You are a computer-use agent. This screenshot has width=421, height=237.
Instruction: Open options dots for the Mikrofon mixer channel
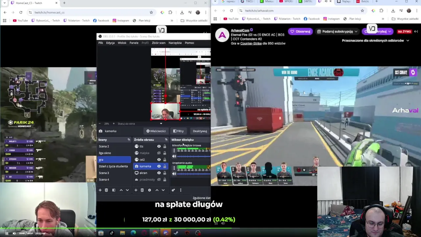(x=174, y=150)
